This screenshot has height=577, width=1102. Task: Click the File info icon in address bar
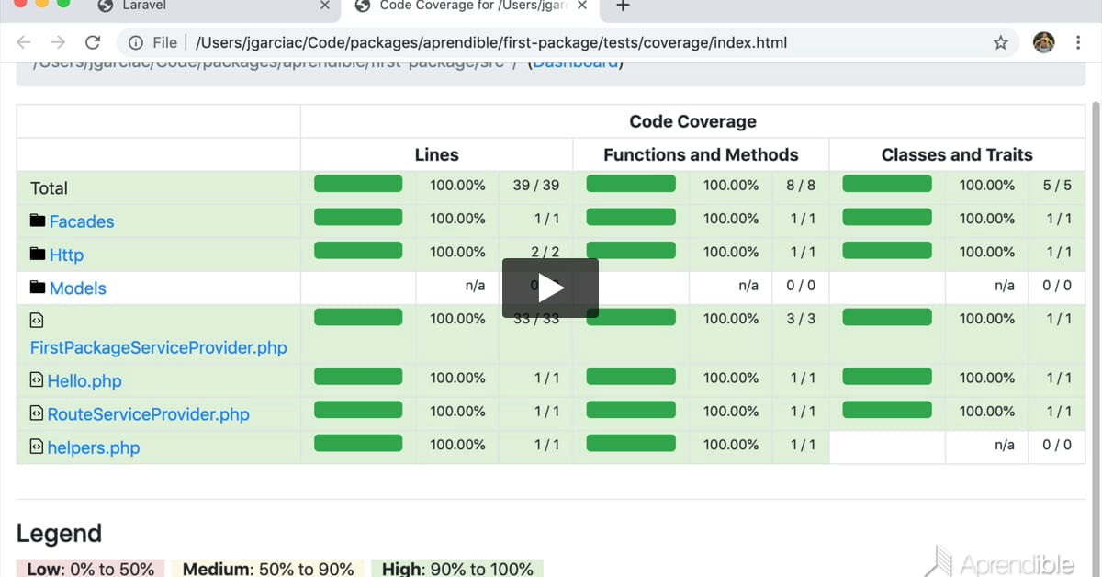[136, 42]
